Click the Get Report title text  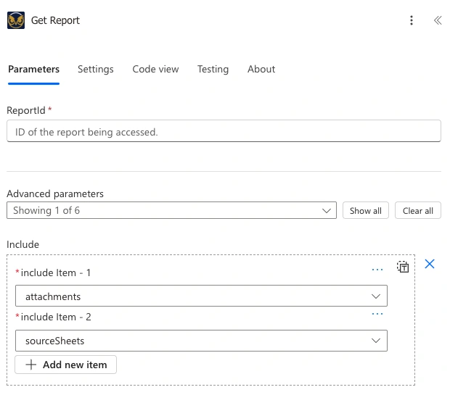tap(55, 20)
